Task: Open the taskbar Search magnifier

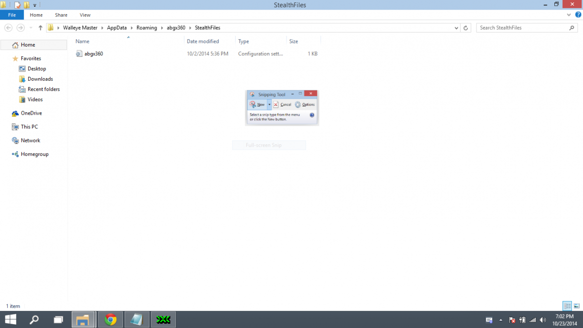Action: (x=34, y=319)
